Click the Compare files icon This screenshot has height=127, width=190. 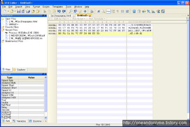click(x=139, y=11)
